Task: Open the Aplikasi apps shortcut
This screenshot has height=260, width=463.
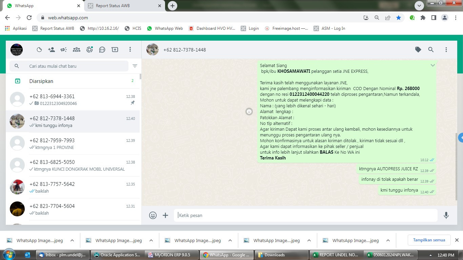Action: pyautogui.click(x=16, y=28)
